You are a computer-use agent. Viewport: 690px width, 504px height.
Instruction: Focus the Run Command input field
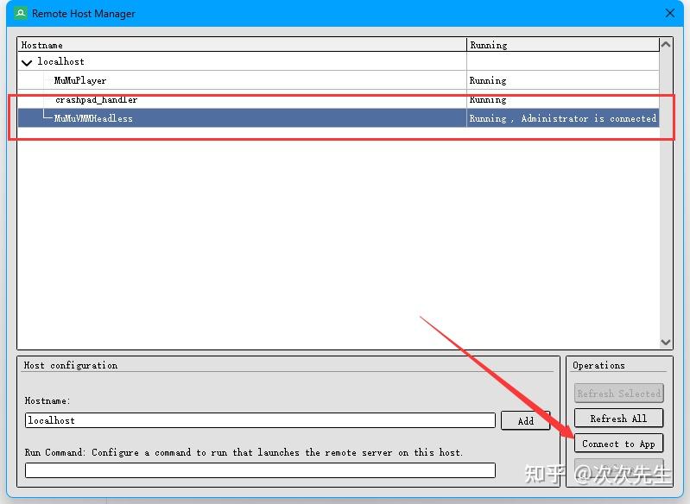(x=259, y=470)
